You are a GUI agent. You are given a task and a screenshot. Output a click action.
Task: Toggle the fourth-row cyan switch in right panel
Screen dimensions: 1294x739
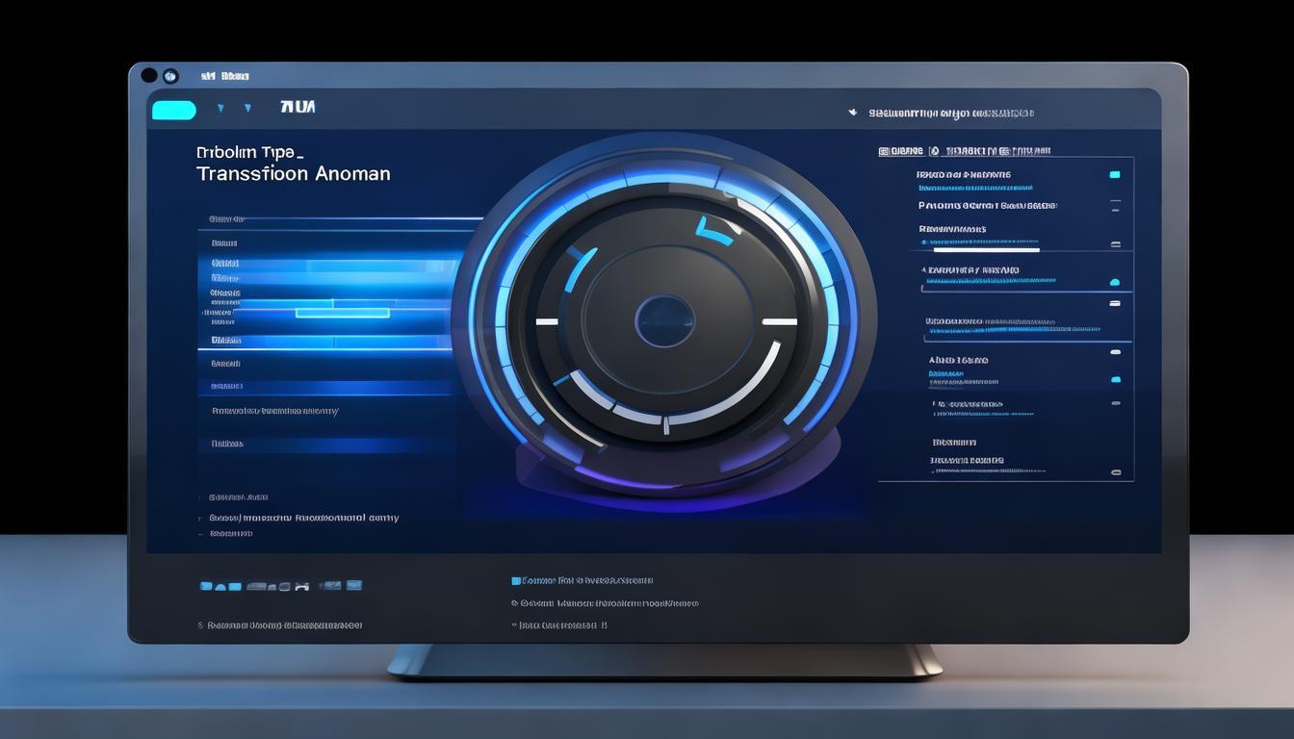coord(1115,283)
